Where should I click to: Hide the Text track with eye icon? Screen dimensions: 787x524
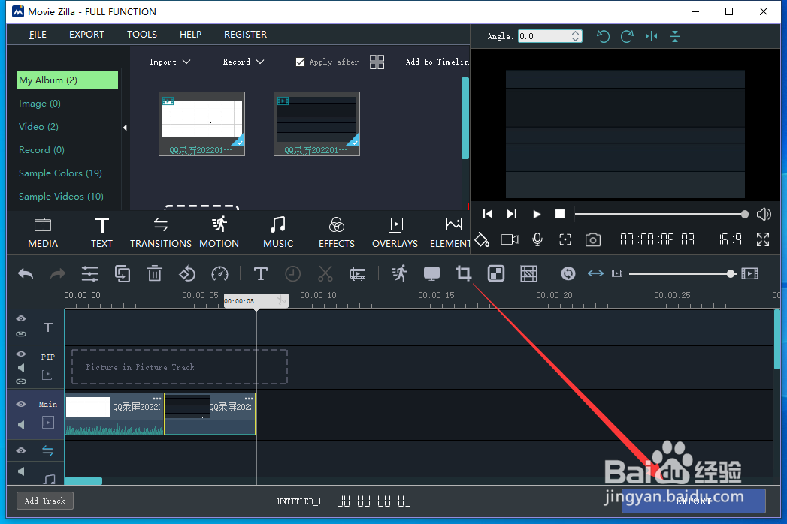tap(21, 319)
